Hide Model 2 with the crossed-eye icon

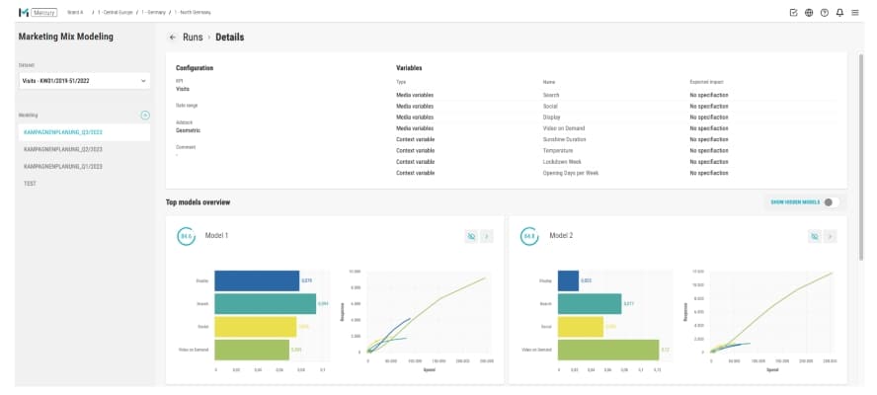815,237
